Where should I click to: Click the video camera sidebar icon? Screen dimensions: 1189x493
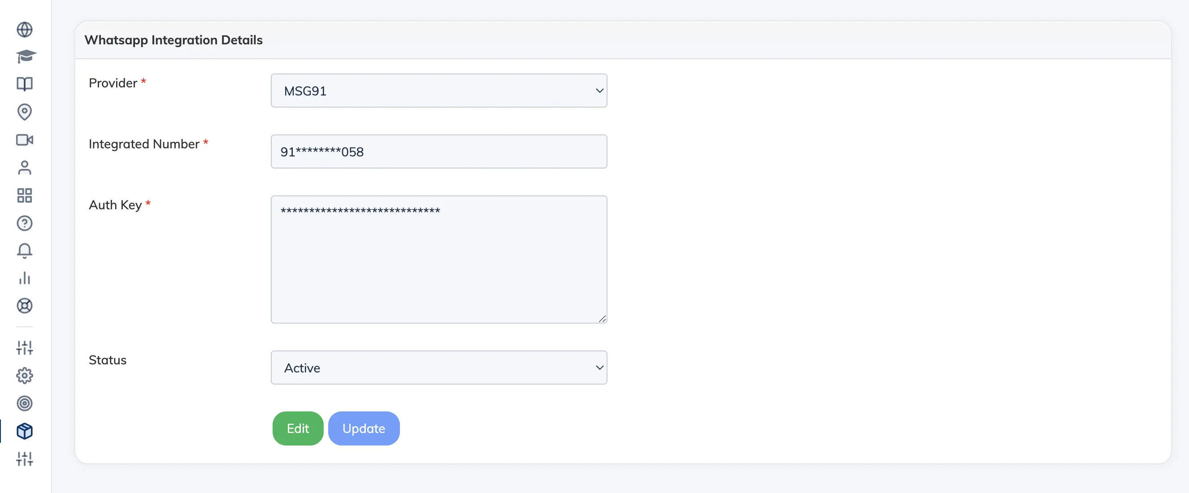[25, 140]
